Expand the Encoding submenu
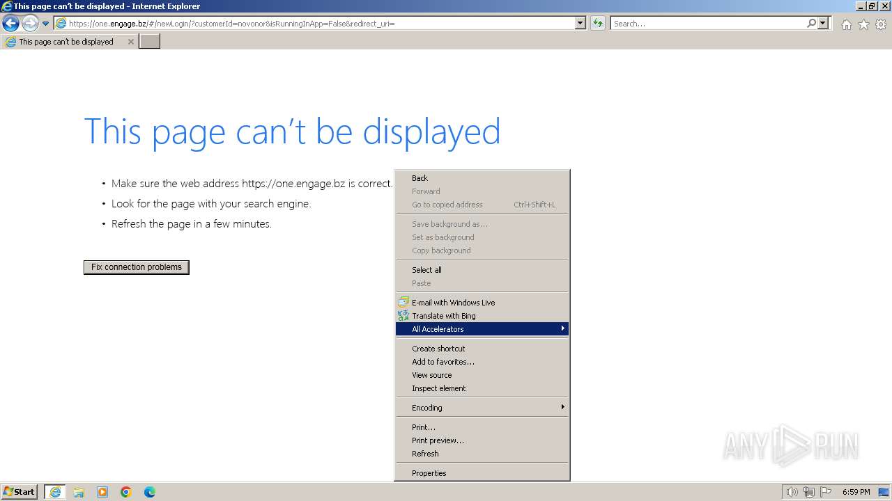 point(482,408)
